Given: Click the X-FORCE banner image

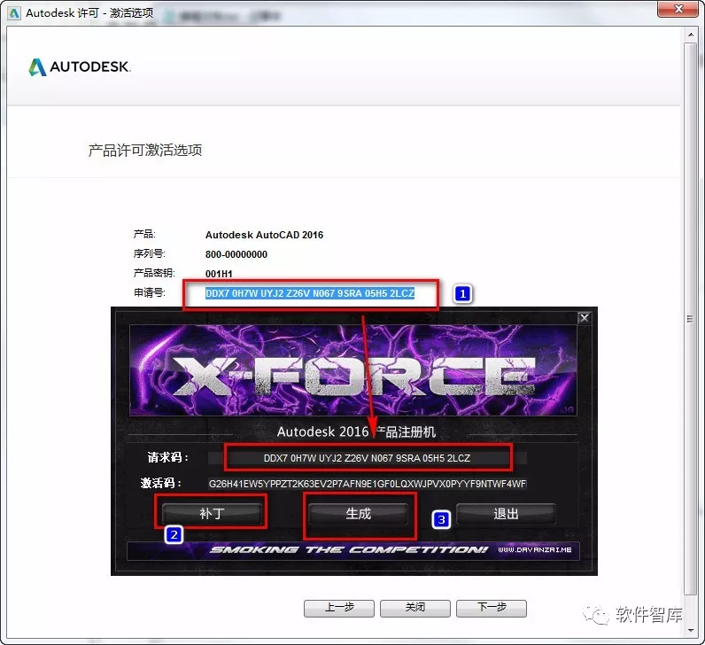Looking at the screenshot, I should pos(353,369).
